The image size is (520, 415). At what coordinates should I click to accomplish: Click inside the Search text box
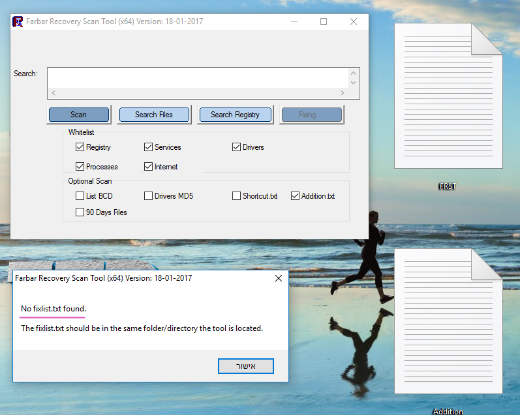(x=198, y=78)
